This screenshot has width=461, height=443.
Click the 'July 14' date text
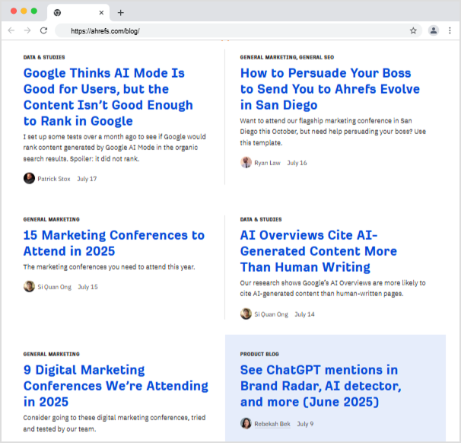304,314
